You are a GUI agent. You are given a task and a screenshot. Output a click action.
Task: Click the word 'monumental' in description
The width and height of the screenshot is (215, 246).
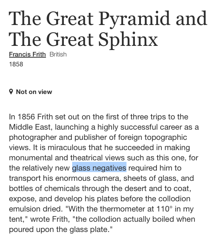[31, 158]
